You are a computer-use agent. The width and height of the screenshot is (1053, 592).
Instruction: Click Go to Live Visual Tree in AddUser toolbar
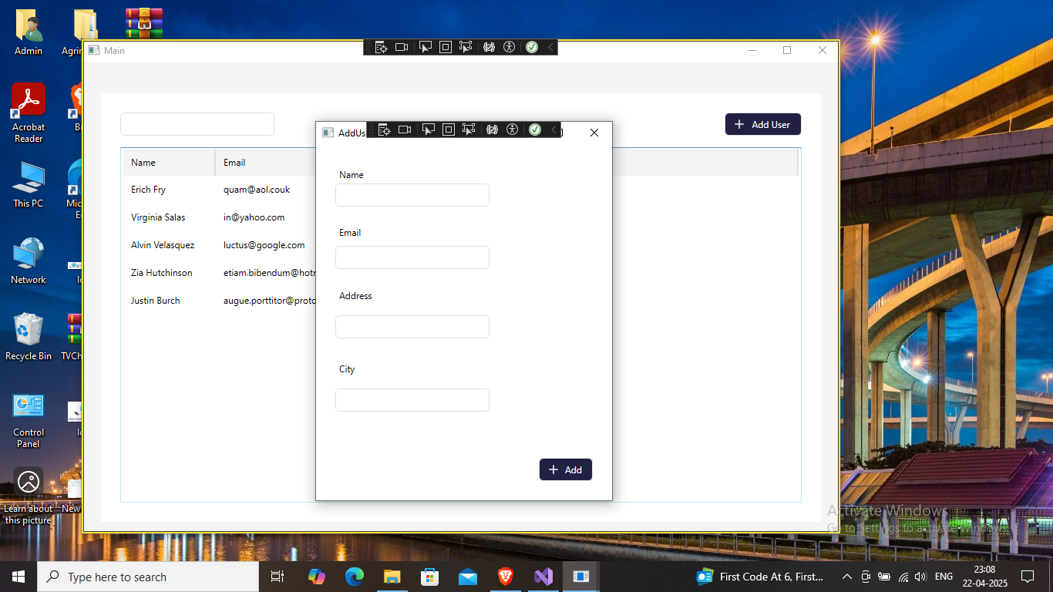pos(384,129)
